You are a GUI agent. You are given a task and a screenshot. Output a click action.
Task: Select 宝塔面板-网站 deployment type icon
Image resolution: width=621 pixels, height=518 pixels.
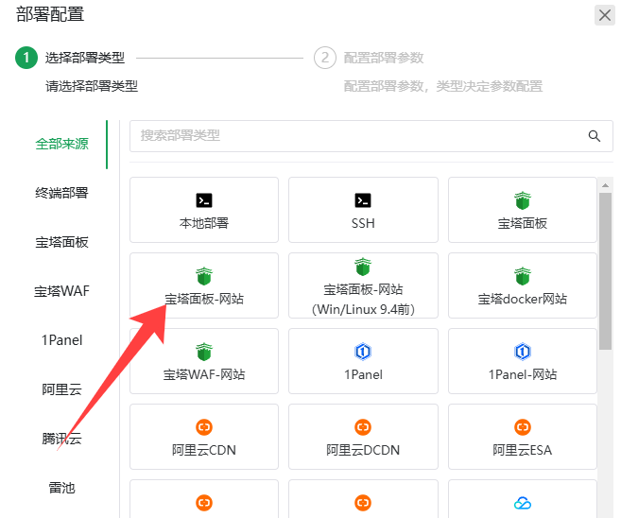click(x=204, y=276)
